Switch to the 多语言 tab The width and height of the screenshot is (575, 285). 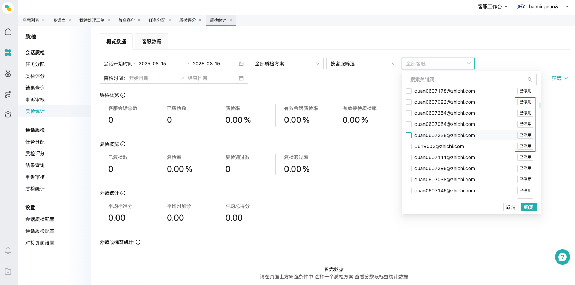(59, 20)
